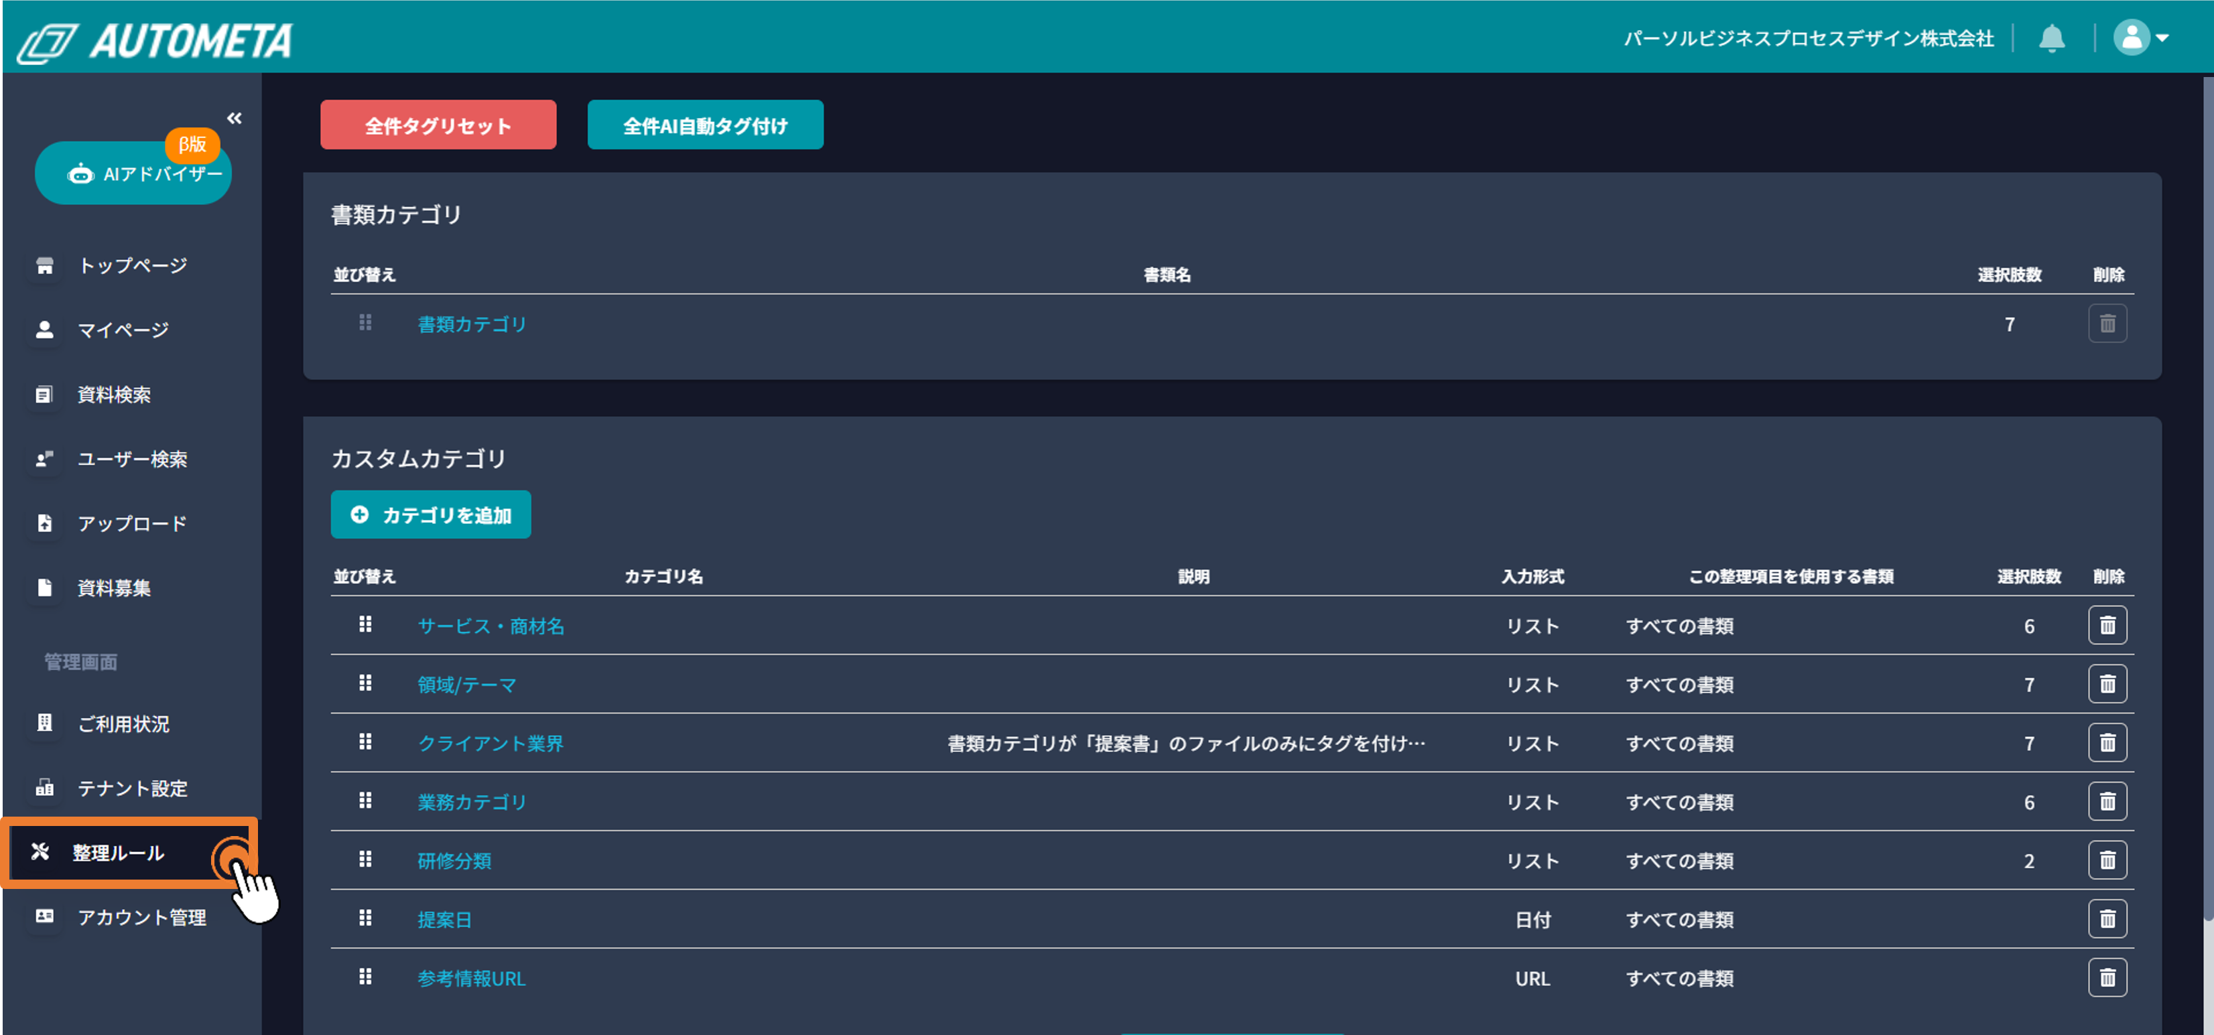2214x1035 pixels.
Task: Click the company name パーソルビジネスプロセスデザイン株式会社
Action: 1809,38
